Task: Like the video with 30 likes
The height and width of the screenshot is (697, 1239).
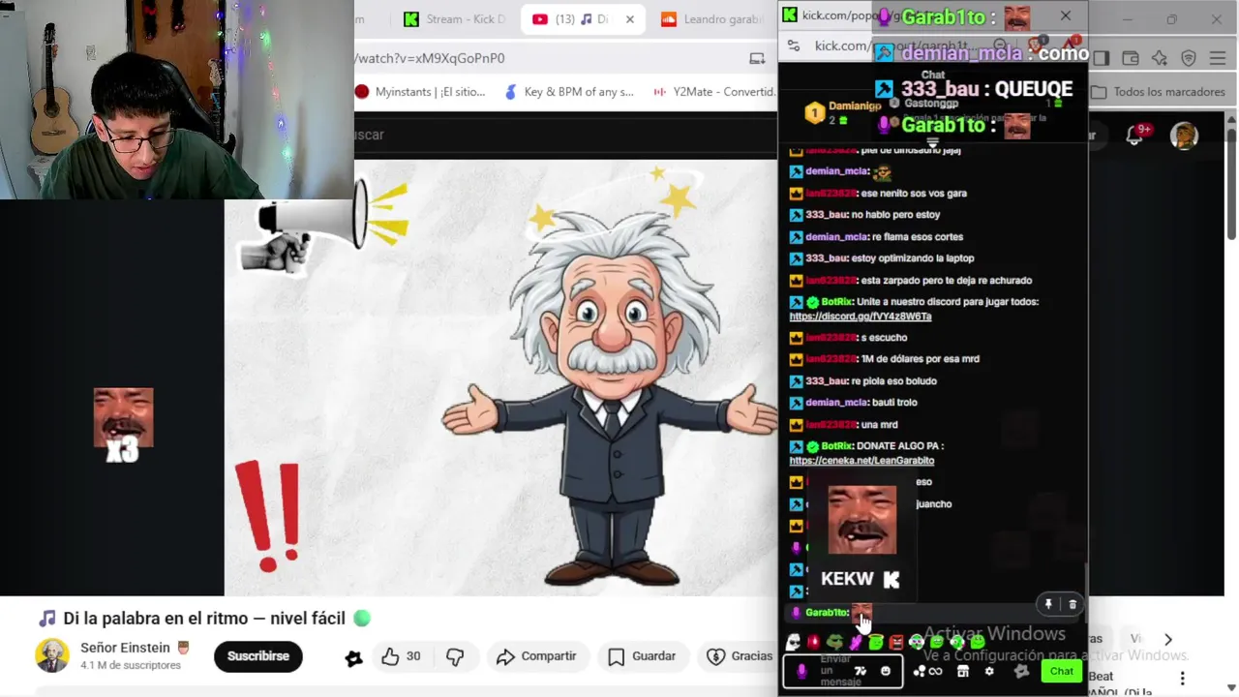Action: click(x=401, y=656)
